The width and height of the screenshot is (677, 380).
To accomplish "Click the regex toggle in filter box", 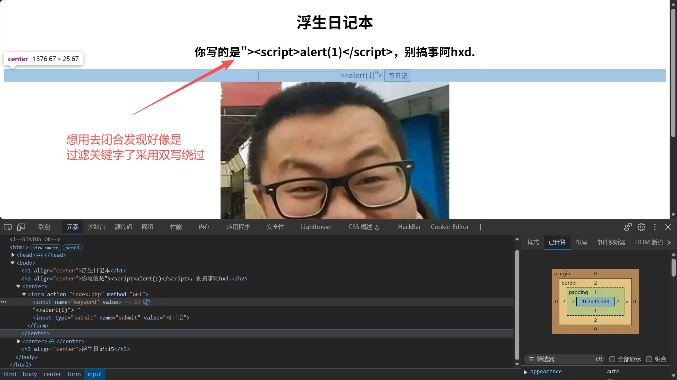I will point(599,359).
